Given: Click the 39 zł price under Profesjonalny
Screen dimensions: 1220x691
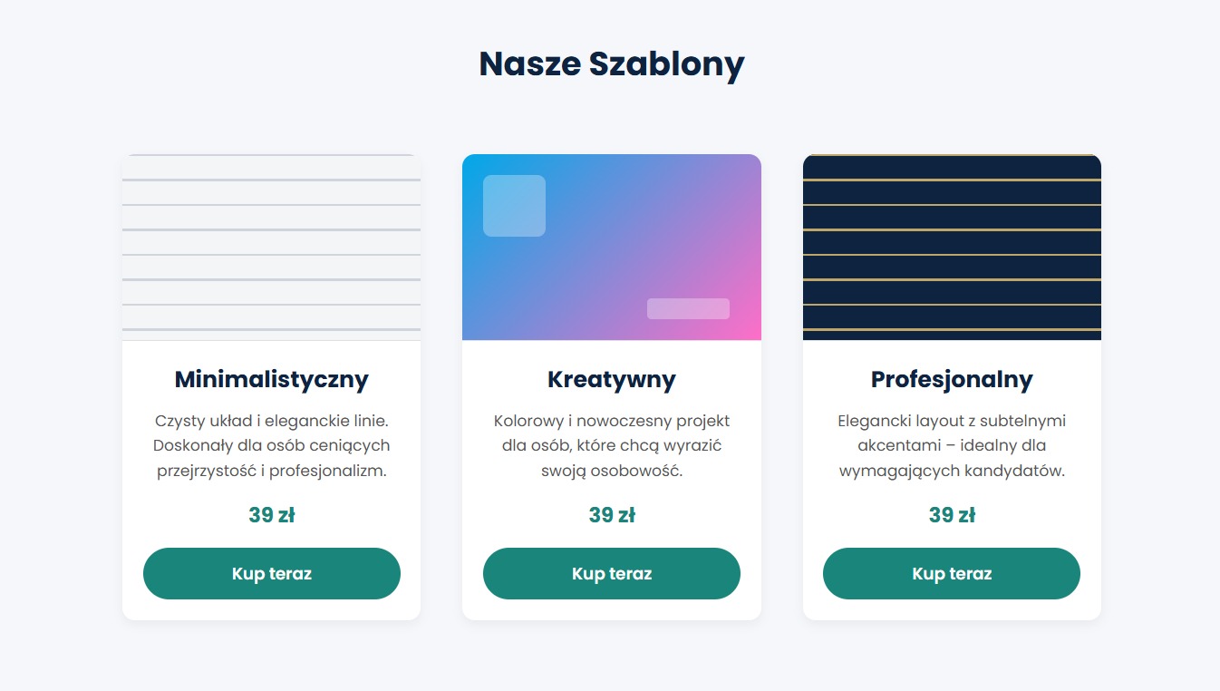Looking at the screenshot, I should pyautogui.click(x=951, y=514).
